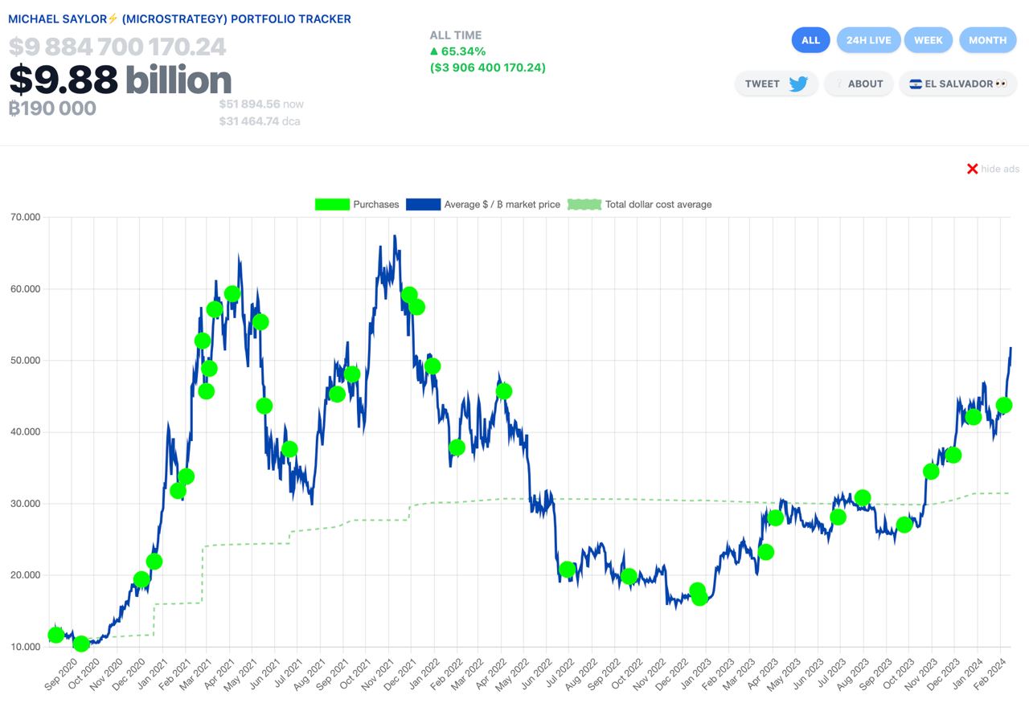The width and height of the screenshot is (1029, 707).
Task: Click the 10.000 y-axis label
Action: coord(26,647)
